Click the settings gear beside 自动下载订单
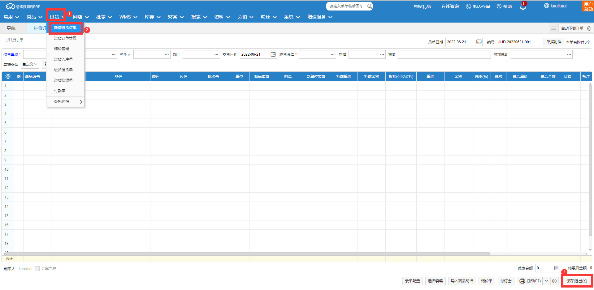 tap(589, 28)
